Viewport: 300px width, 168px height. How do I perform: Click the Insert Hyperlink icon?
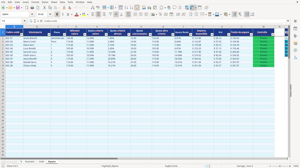coord(169,8)
